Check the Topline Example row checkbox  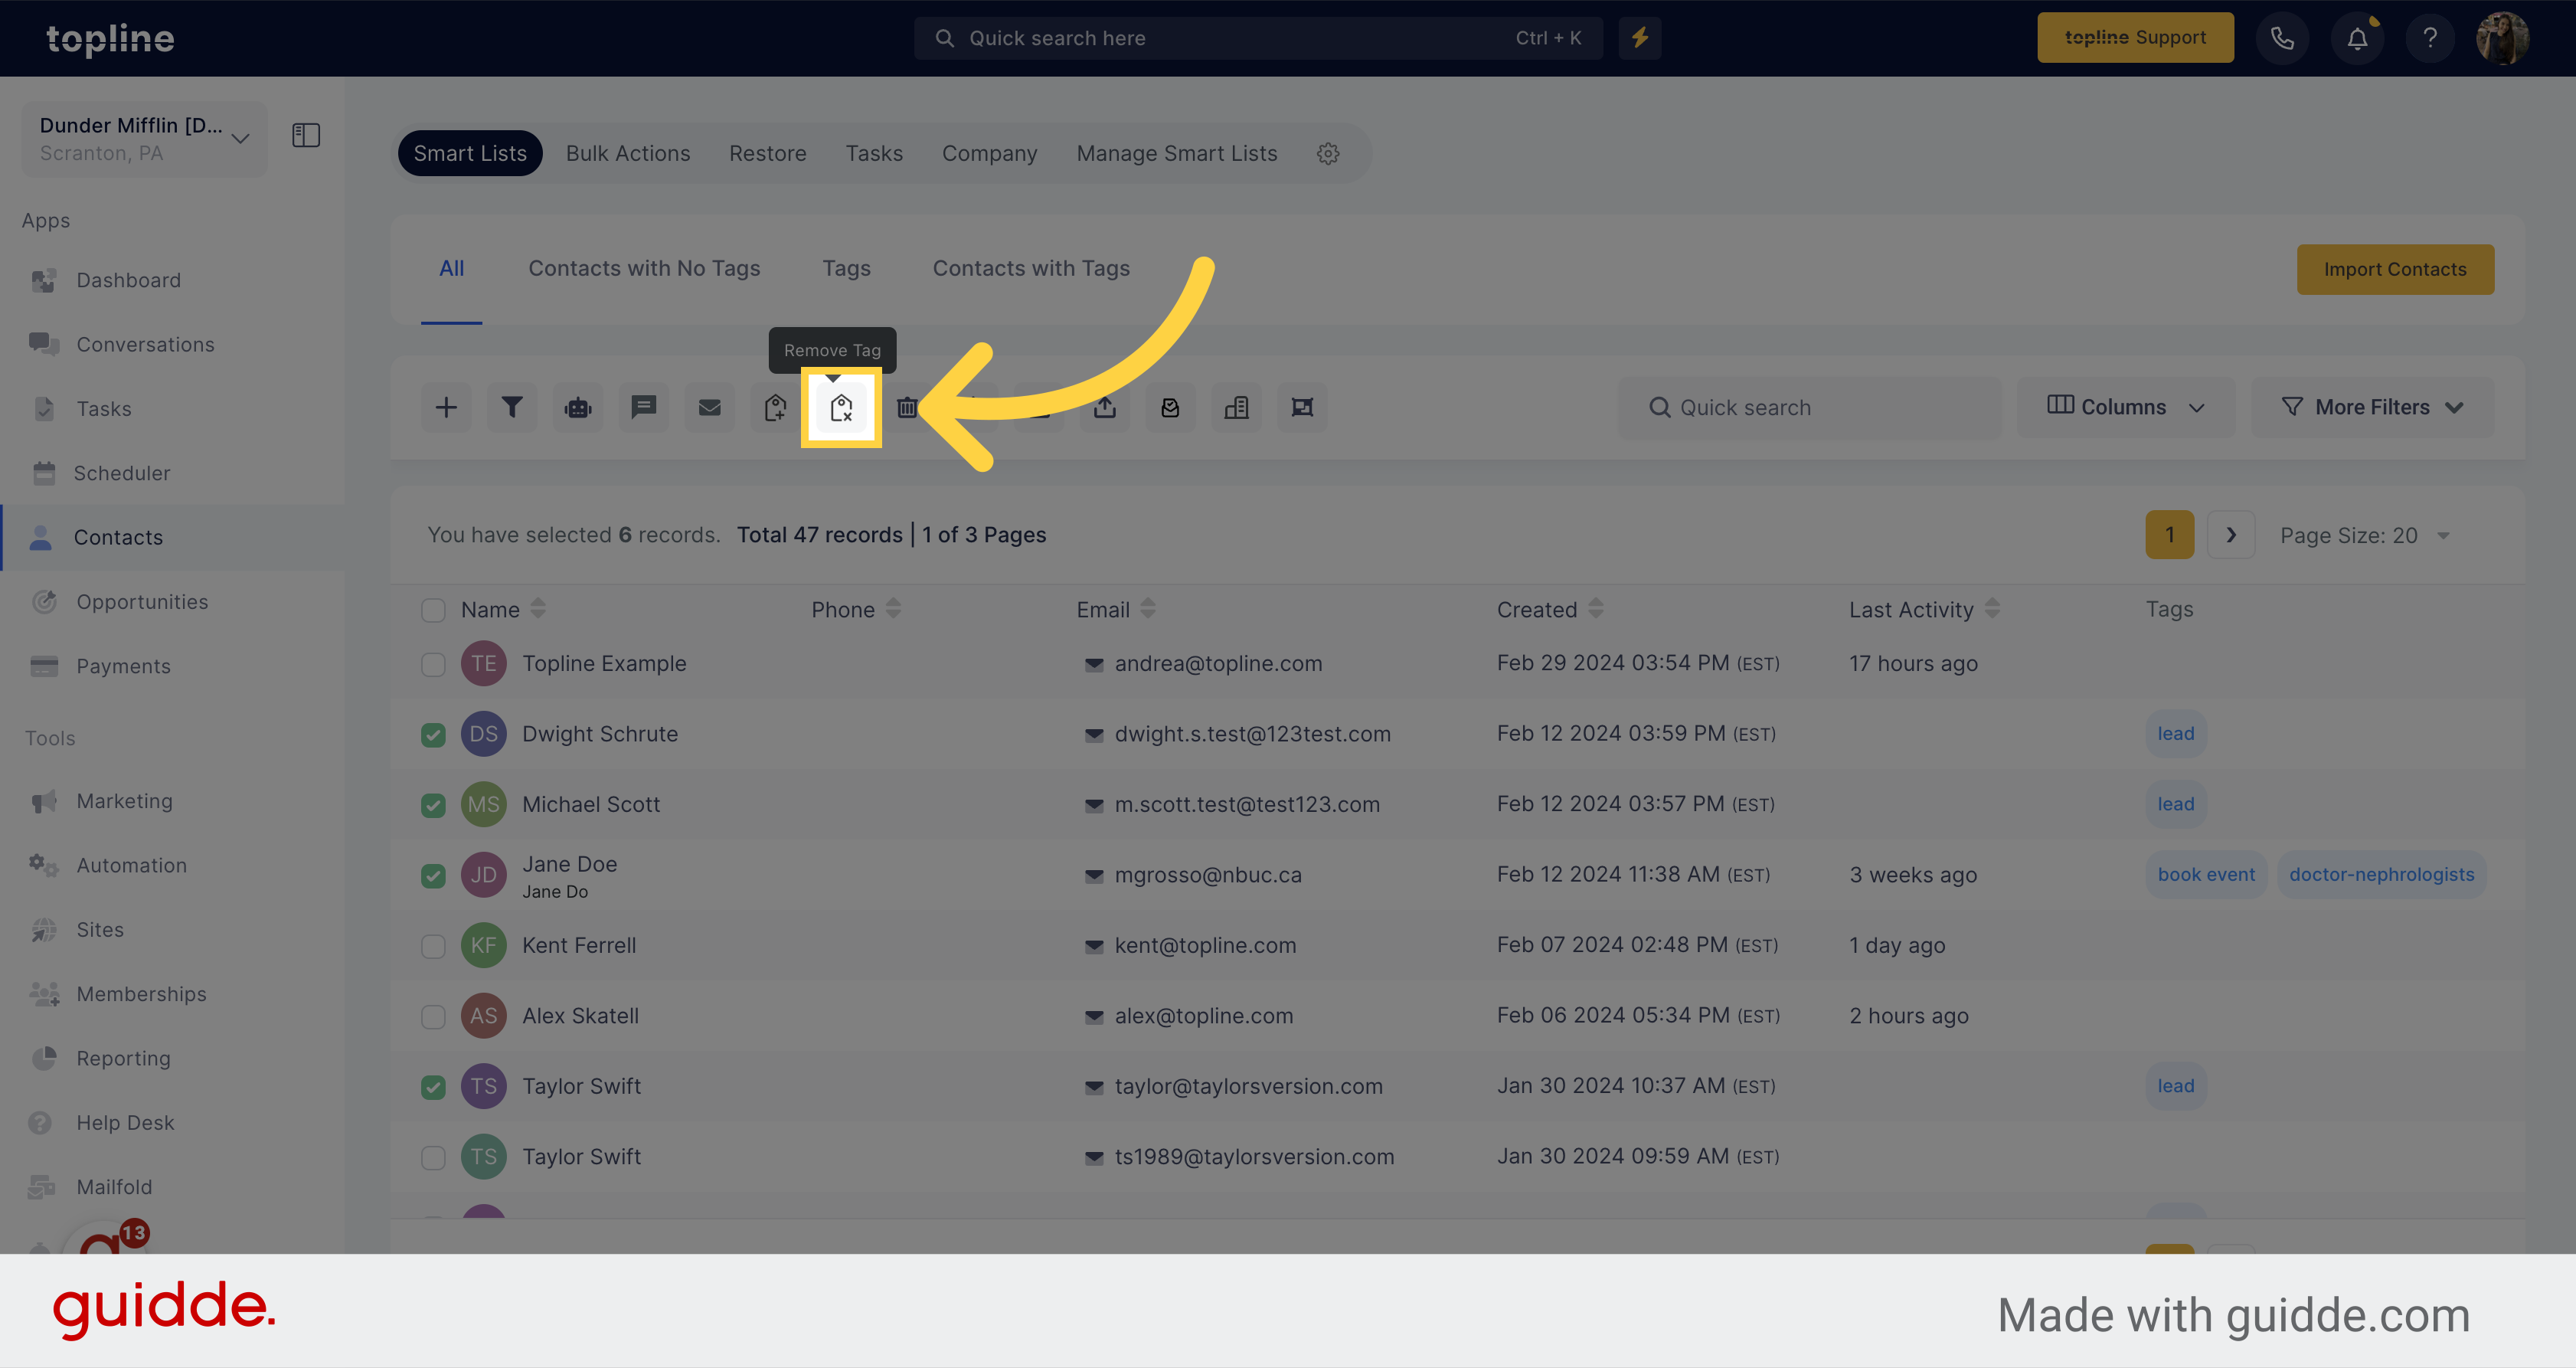click(433, 665)
